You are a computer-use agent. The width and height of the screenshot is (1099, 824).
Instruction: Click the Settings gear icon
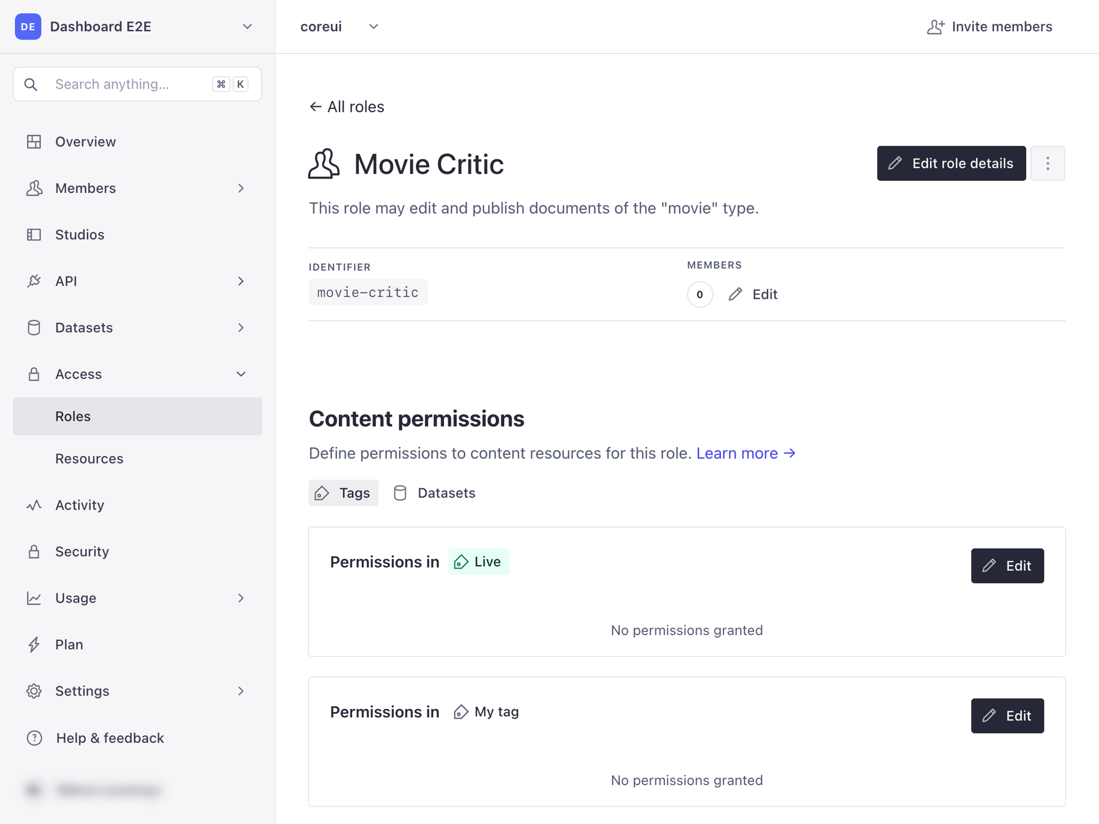coord(34,691)
